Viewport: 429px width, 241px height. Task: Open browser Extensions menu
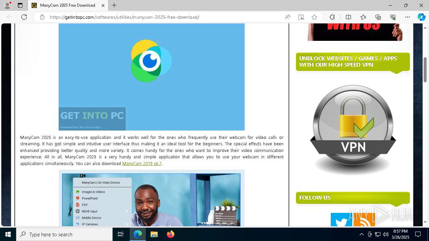[332, 17]
